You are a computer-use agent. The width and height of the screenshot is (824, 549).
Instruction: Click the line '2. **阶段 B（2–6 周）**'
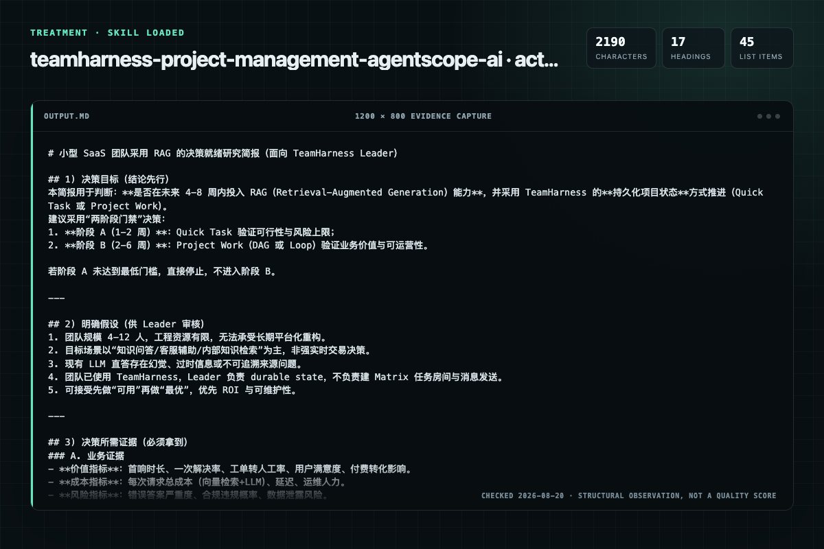pos(238,245)
